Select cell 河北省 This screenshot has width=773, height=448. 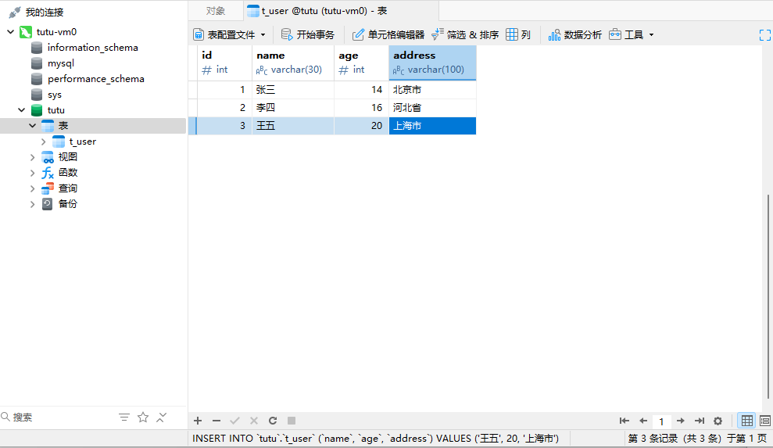coord(432,108)
